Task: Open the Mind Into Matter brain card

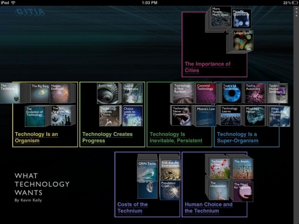Action: [x=255, y=116]
